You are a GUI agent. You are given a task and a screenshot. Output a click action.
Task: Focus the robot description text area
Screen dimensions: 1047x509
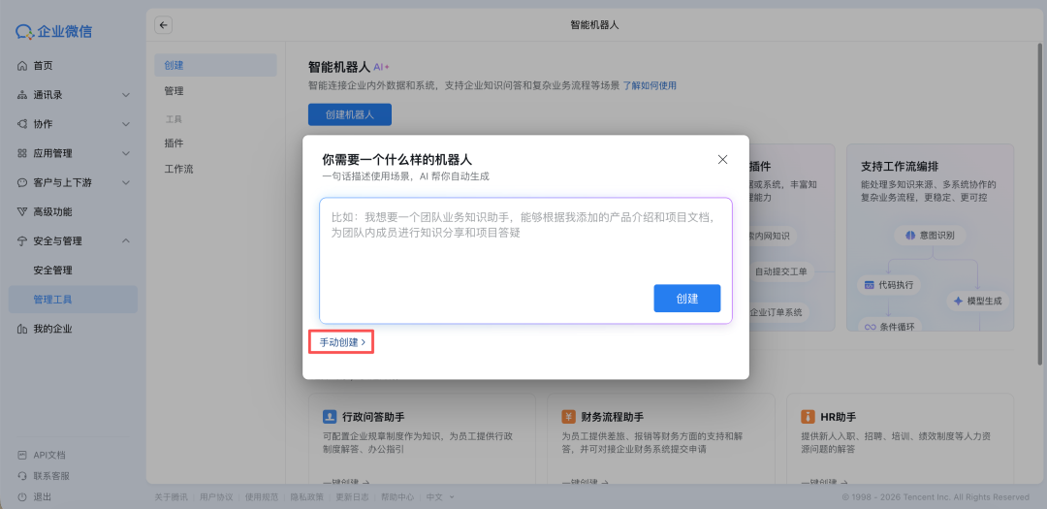click(x=525, y=261)
